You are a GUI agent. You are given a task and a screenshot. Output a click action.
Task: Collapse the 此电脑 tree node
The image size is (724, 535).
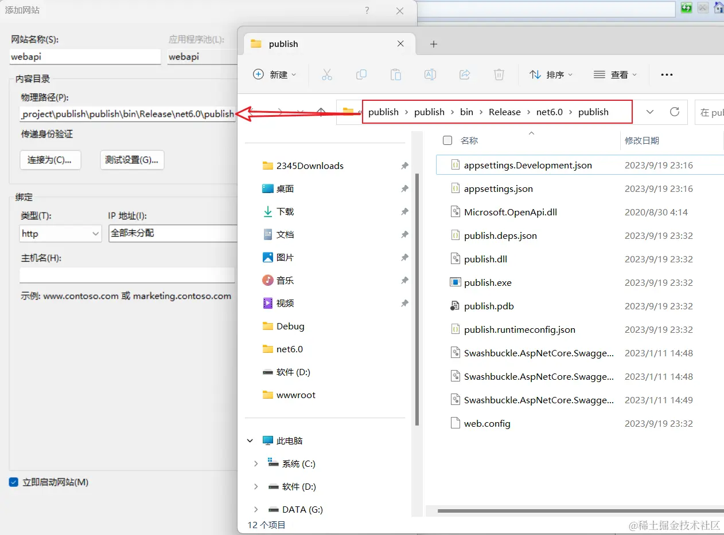click(250, 440)
